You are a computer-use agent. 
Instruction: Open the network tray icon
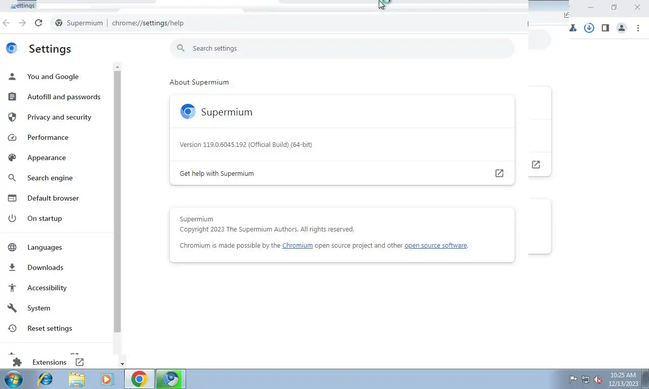click(586, 379)
